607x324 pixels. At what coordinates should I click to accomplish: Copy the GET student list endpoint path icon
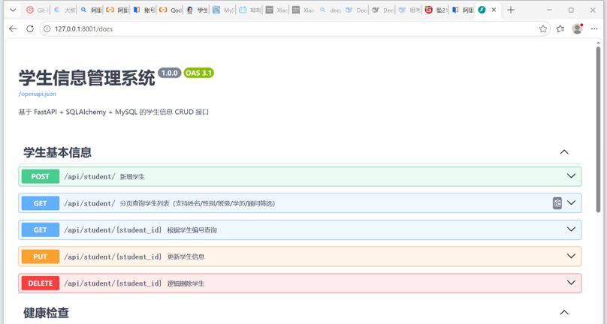click(557, 203)
